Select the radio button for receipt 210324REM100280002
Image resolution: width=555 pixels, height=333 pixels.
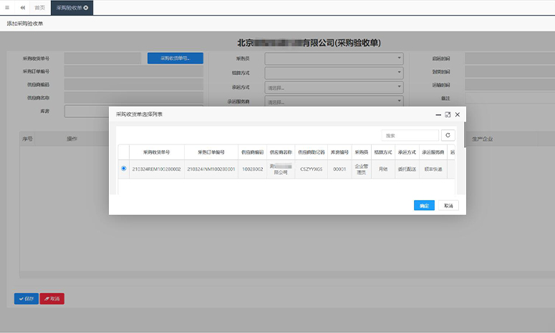click(x=124, y=169)
